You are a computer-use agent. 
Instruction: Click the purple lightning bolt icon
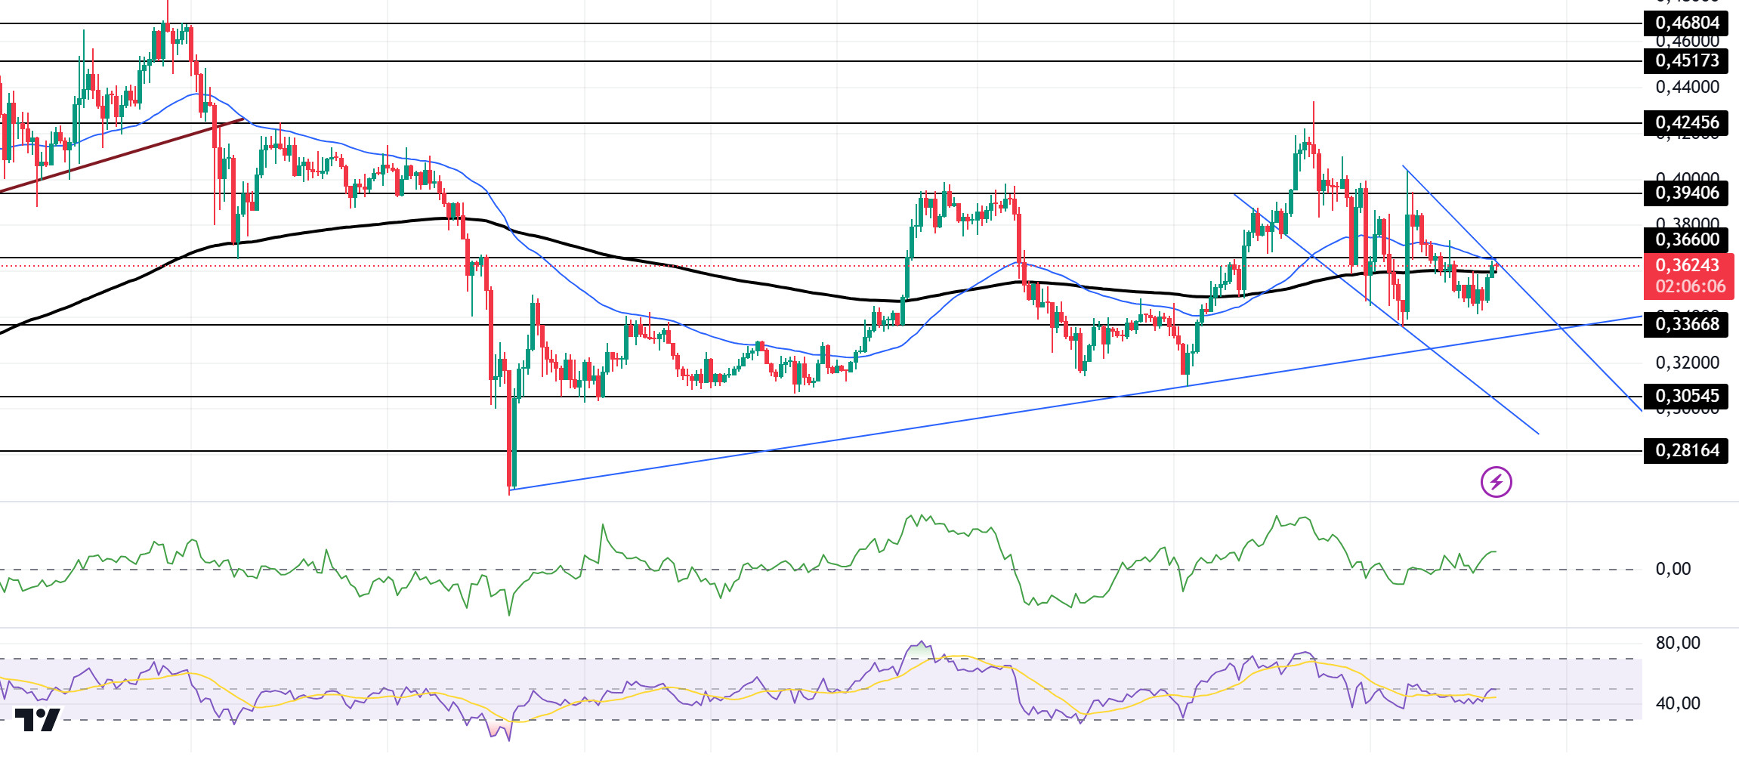point(1496,482)
